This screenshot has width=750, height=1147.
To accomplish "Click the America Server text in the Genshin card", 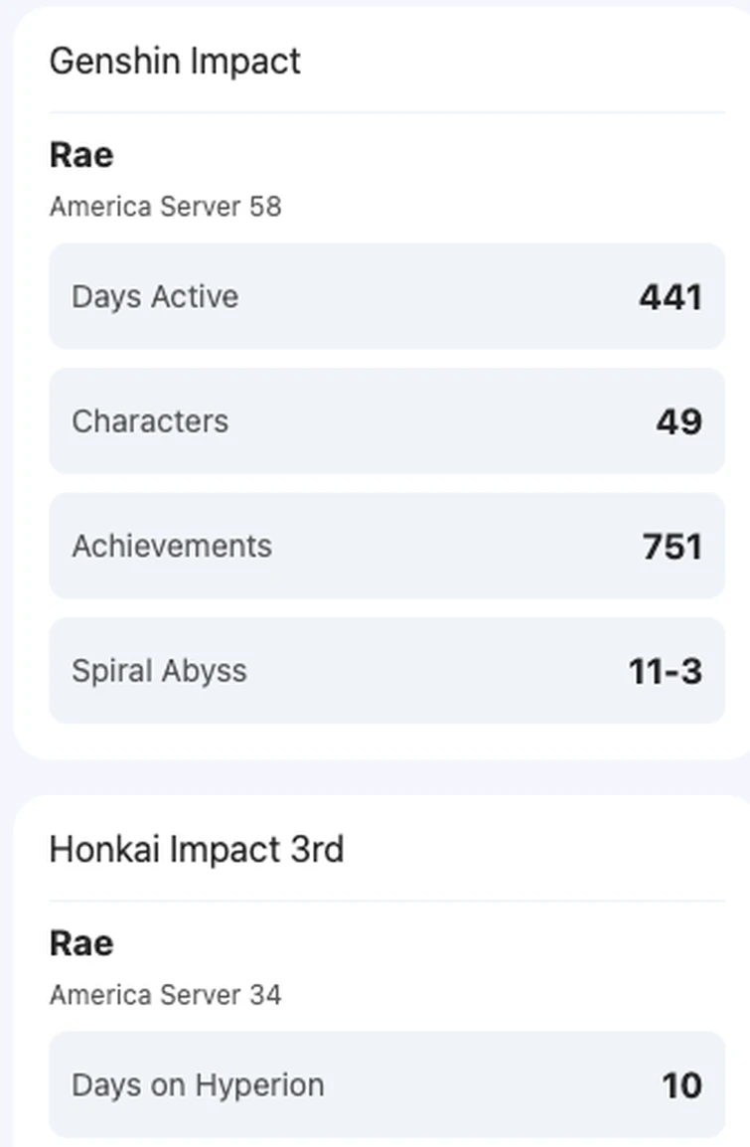I will (x=145, y=207).
